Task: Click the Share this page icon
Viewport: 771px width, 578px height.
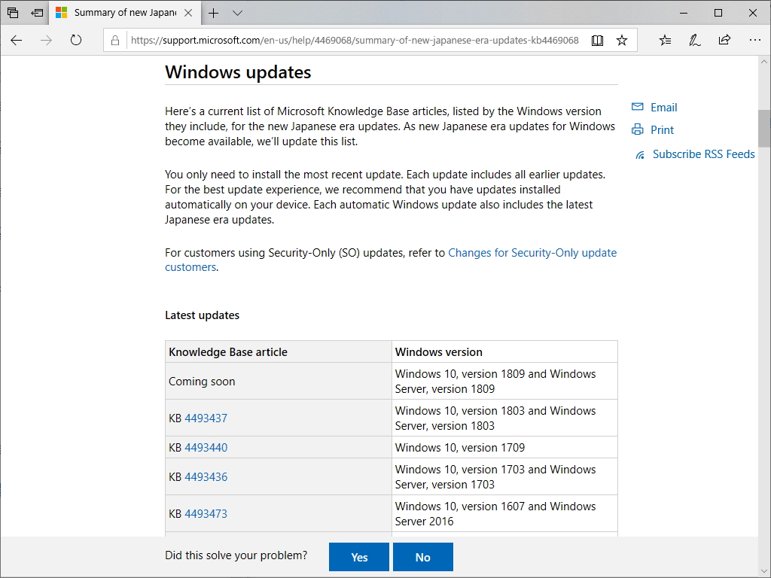Action: click(724, 40)
